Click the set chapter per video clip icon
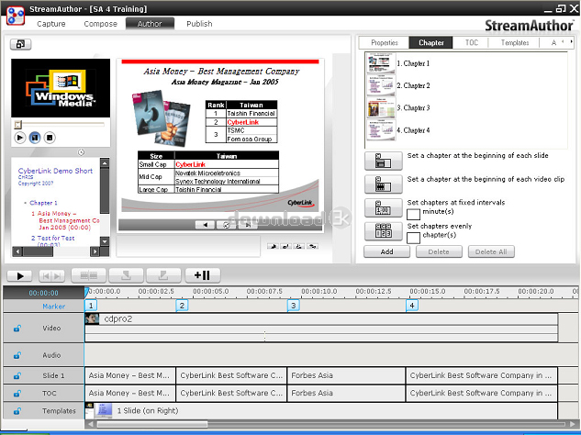Viewport: 581px width, 435px height. pos(383,184)
